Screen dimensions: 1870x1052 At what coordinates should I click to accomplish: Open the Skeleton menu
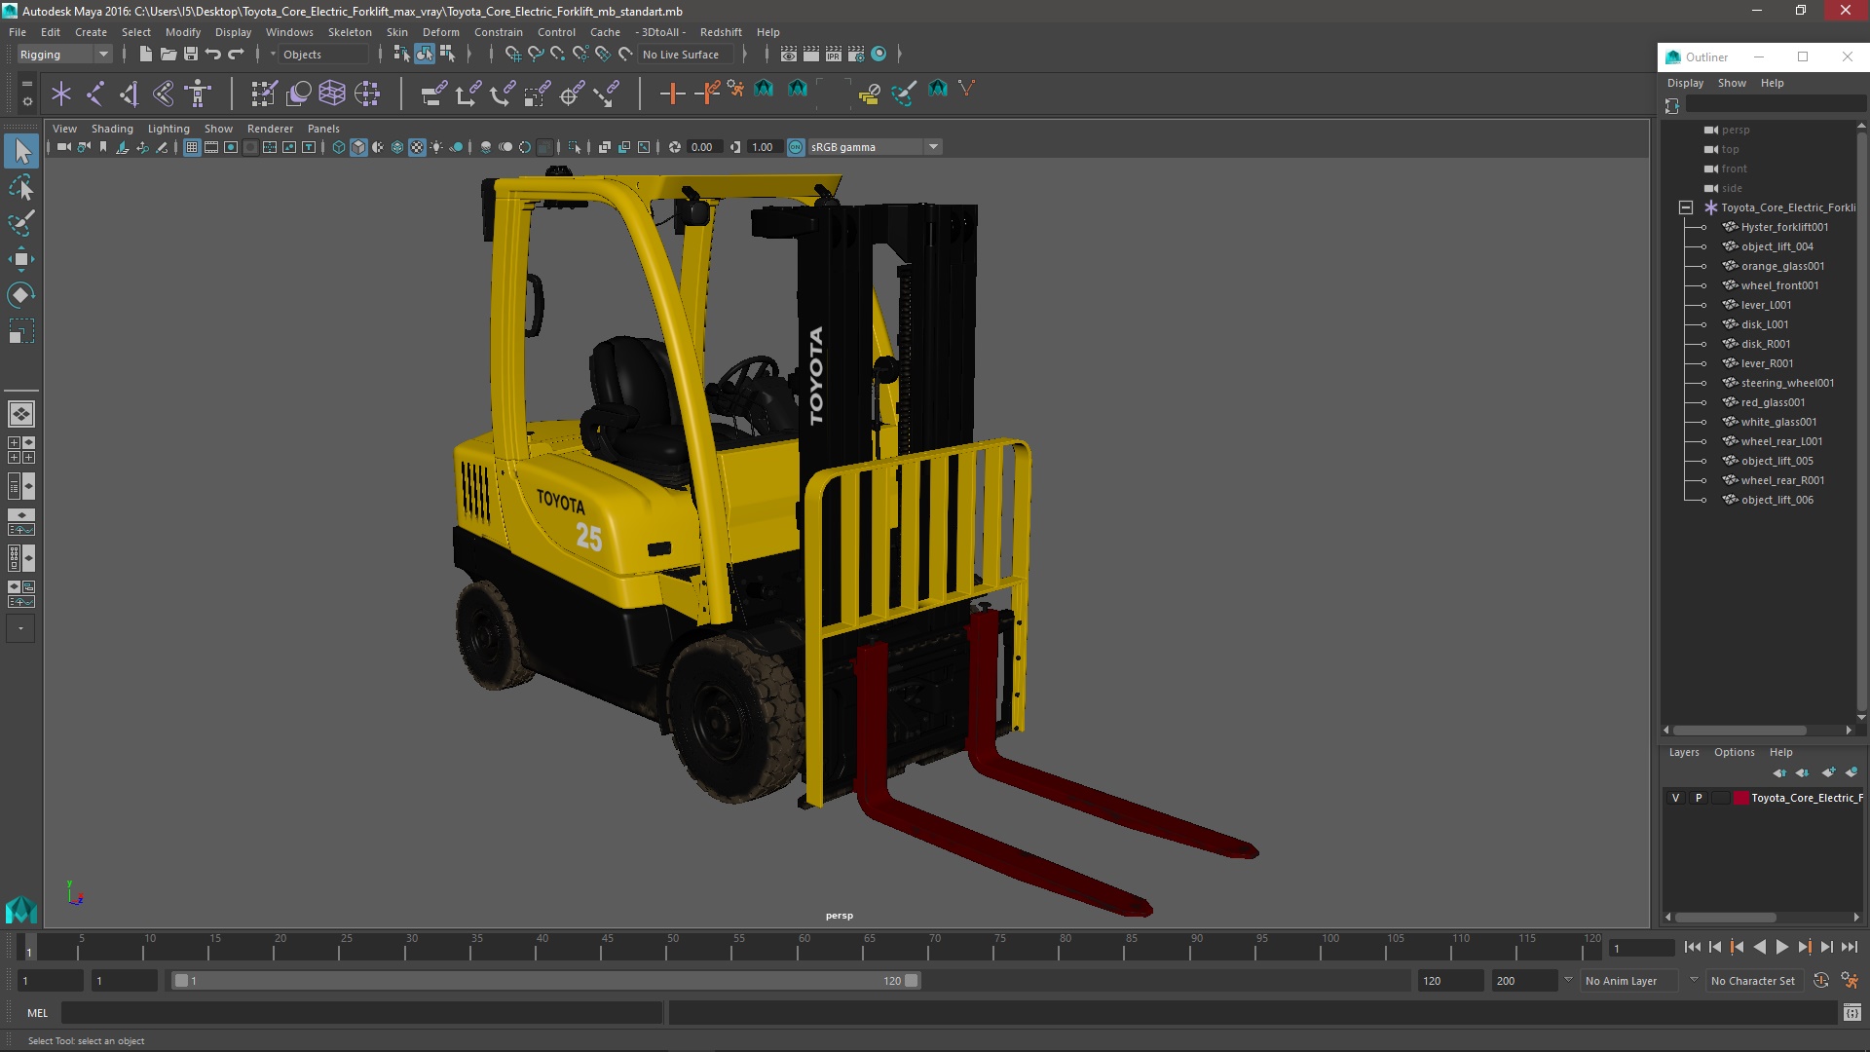pos(350,32)
